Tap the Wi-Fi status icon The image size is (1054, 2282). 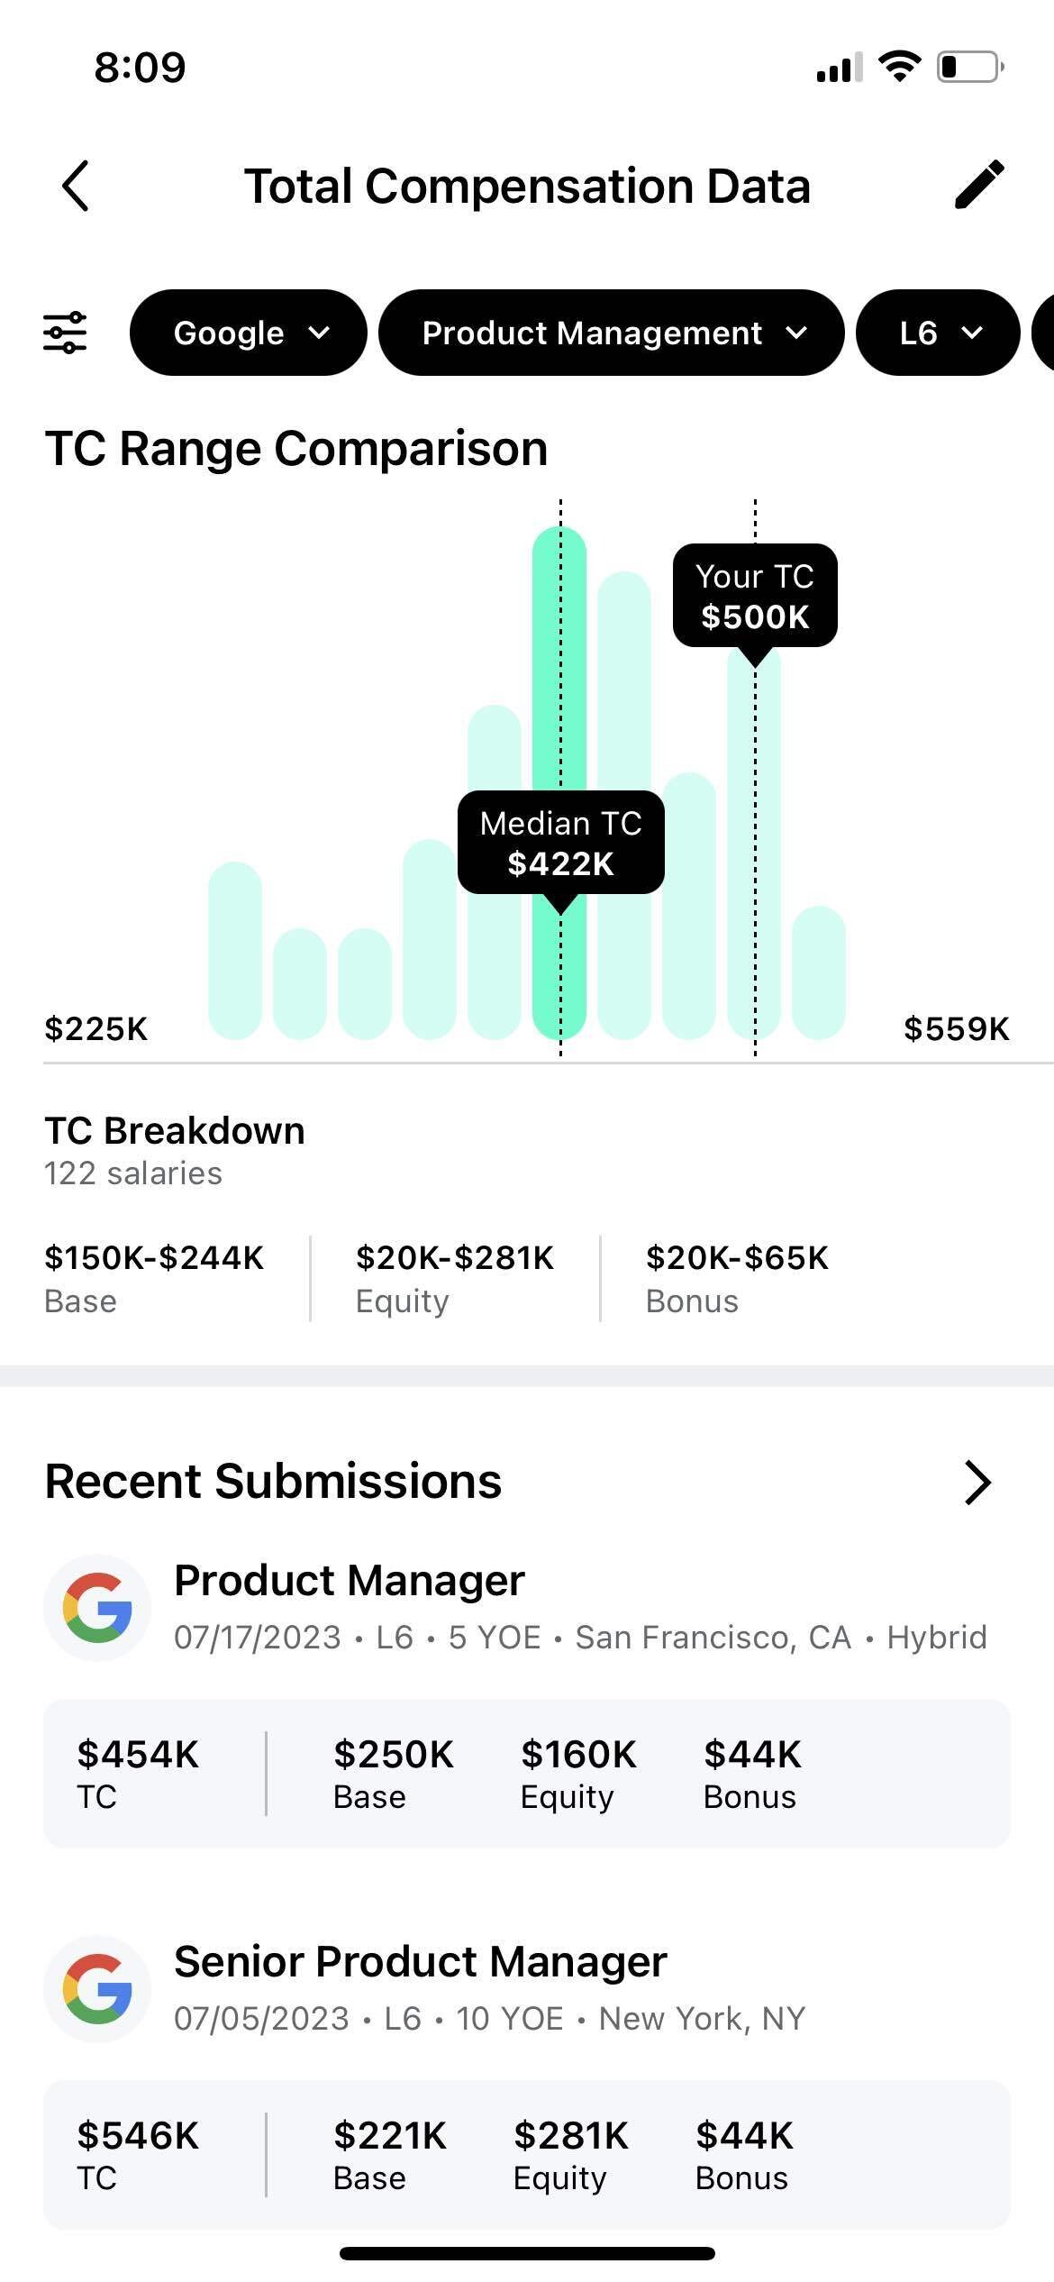point(899,67)
